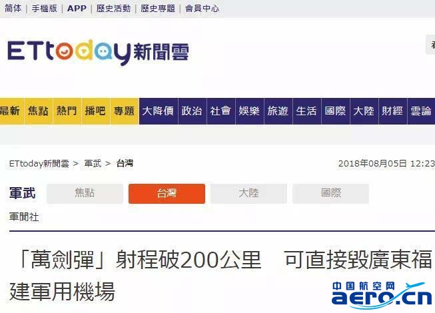Open the 旅遊 navigation item
Viewport: 435px width, 313px height.
tap(278, 111)
